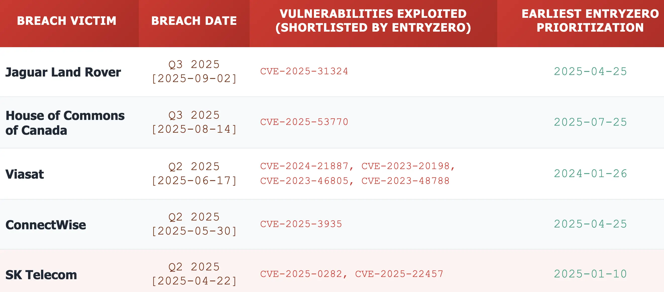Click the Vulnerabilities Exploited column header
This screenshot has height=292, width=664.
[373, 21]
